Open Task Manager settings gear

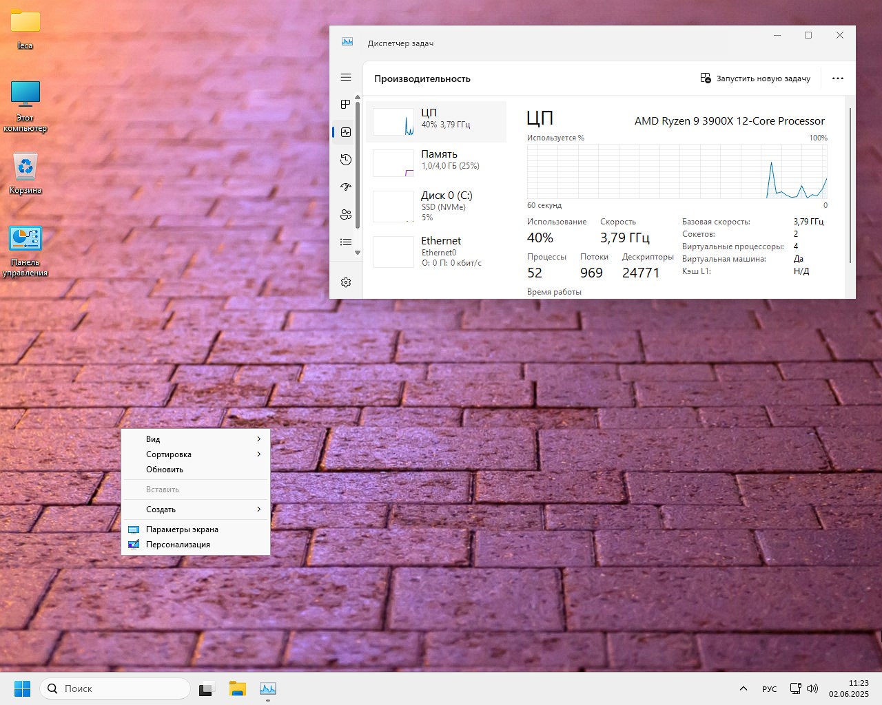[346, 282]
